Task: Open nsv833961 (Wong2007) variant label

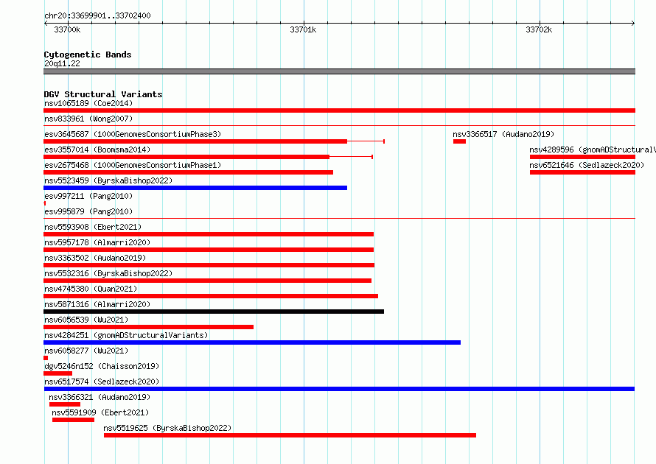Action: [88, 119]
